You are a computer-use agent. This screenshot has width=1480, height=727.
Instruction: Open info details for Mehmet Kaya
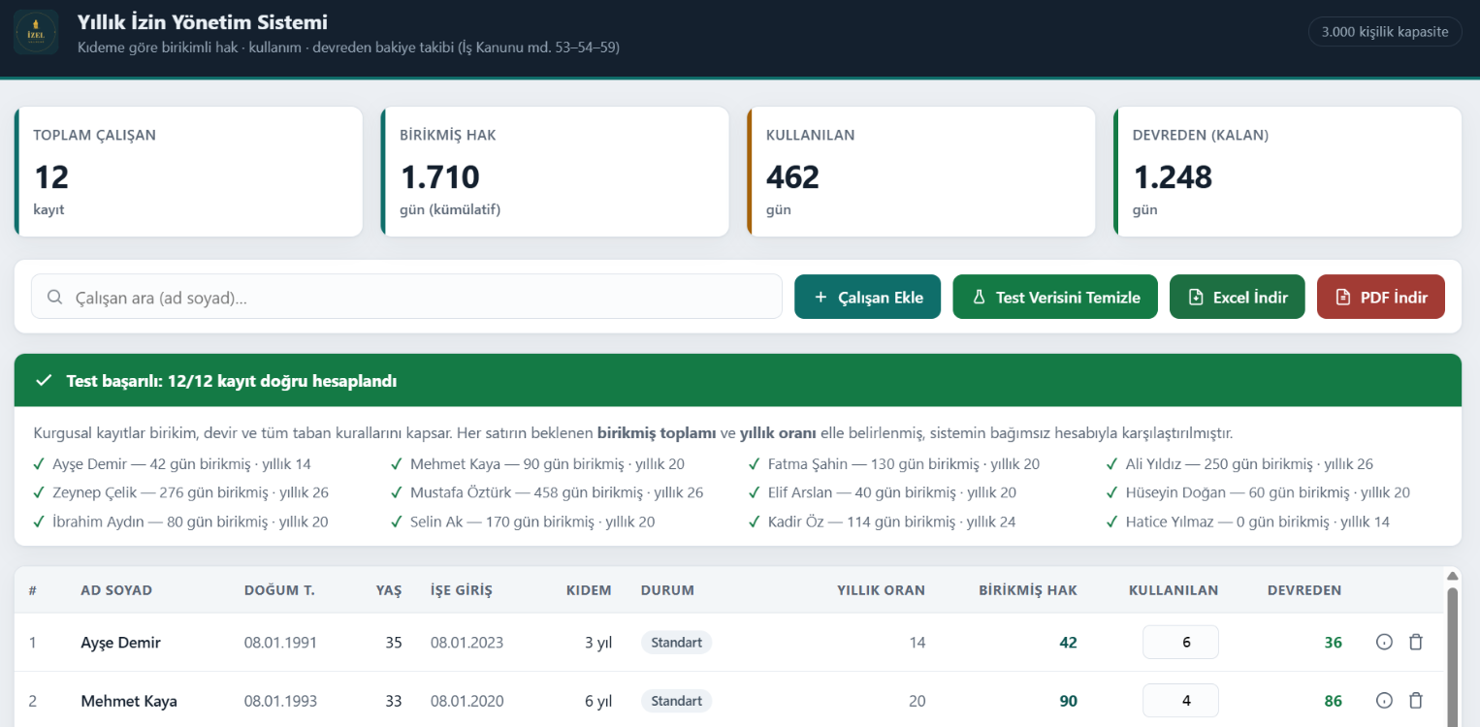(1384, 701)
